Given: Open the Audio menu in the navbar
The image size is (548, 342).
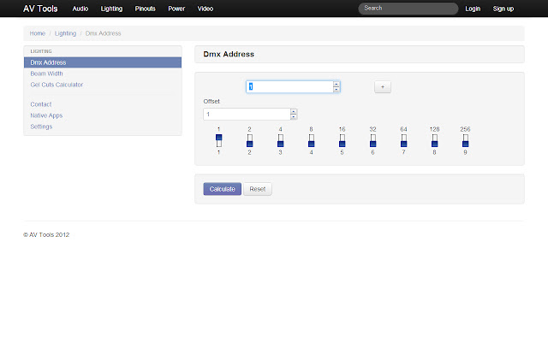Looking at the screenshot, I should click(x=80, y=9).
